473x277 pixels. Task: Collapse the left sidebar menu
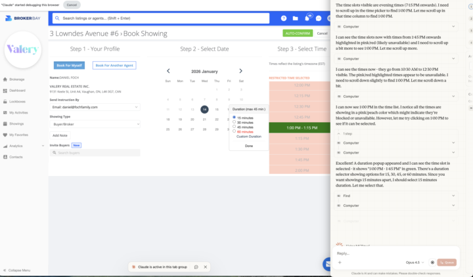16,270
